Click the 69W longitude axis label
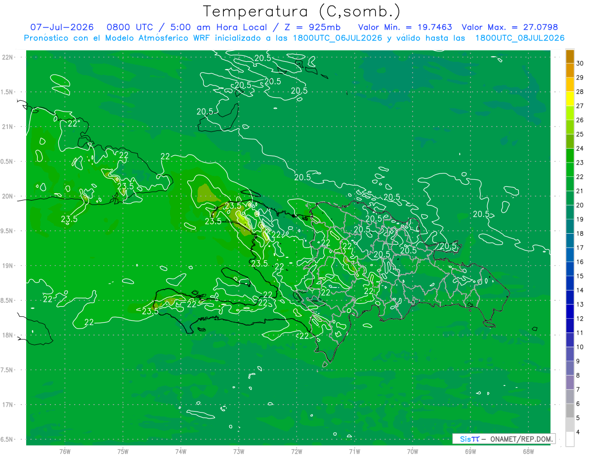Image resolution: width=593 pixels, height=458 pixels. pos(470,451)
